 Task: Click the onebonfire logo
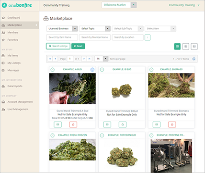[x=17, y=5]
